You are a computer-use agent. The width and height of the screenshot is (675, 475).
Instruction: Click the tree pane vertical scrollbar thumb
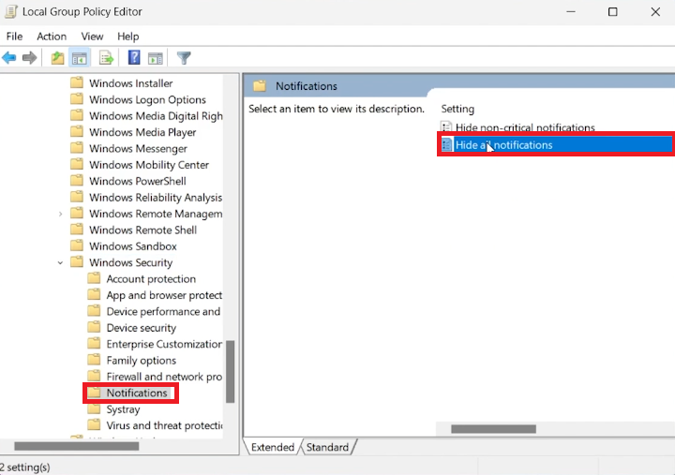pyautogui.click(x=231, y=372)
